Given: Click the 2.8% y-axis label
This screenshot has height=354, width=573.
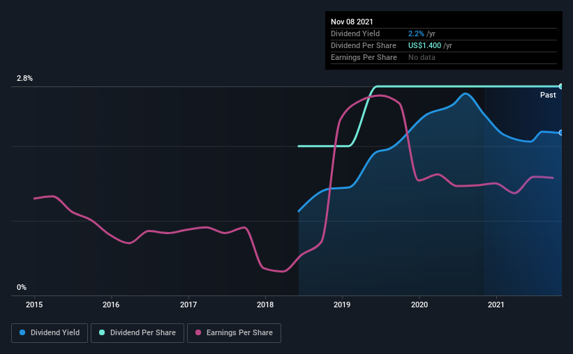Looking at the screenshot, I should [24, 79].
